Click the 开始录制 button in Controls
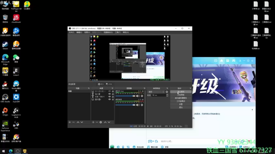The image size is (275, 154). [181, 95]
